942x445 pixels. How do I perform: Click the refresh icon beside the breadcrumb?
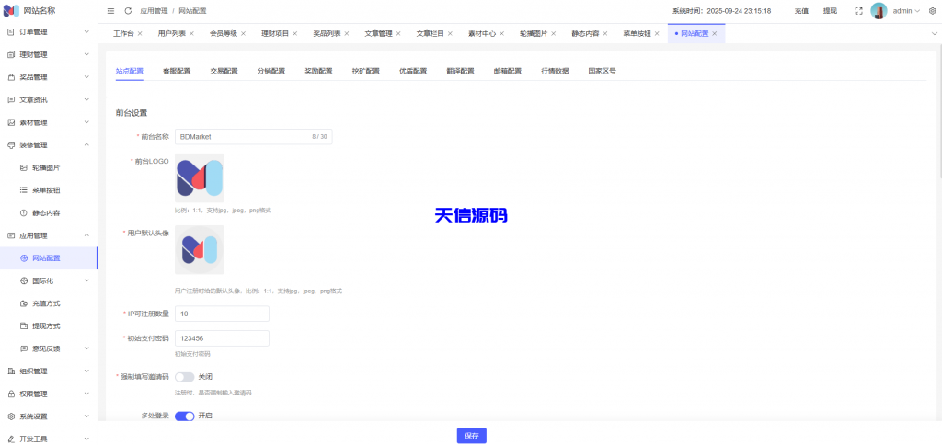tap(128, 11)
